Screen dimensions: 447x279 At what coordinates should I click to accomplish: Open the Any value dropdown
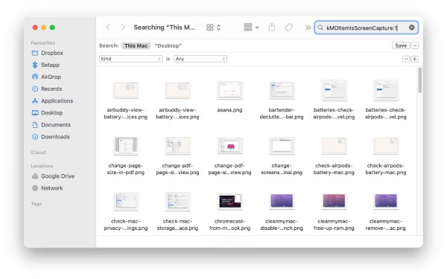[x=200, y=59]
